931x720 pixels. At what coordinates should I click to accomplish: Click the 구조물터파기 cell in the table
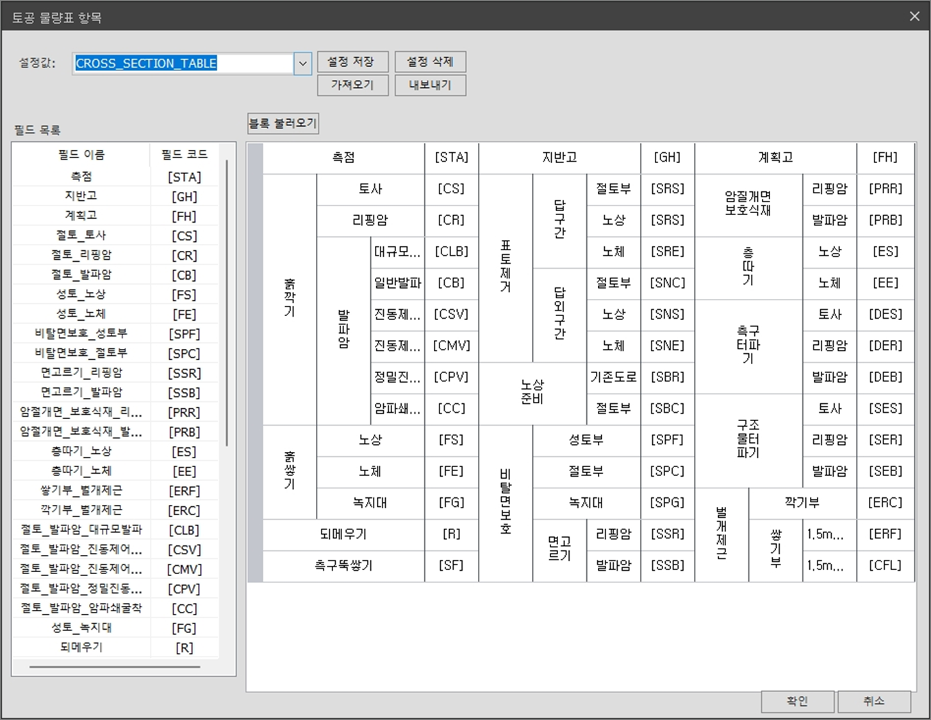748,440
